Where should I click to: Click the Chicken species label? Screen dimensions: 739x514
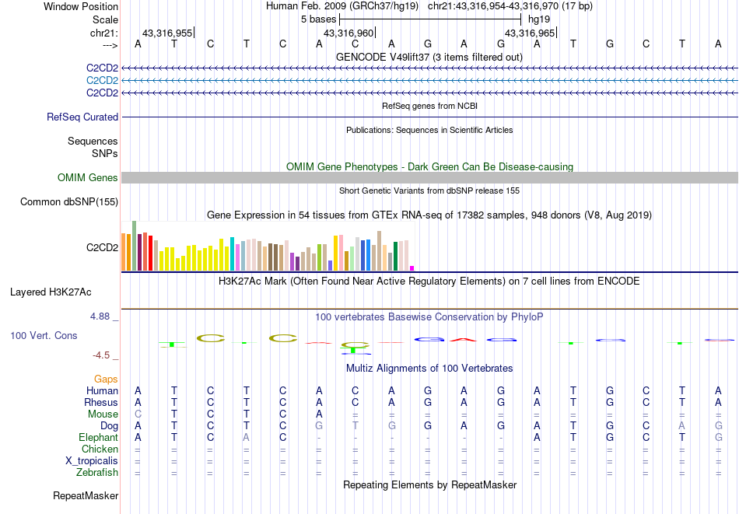click(x=100, y=449)
